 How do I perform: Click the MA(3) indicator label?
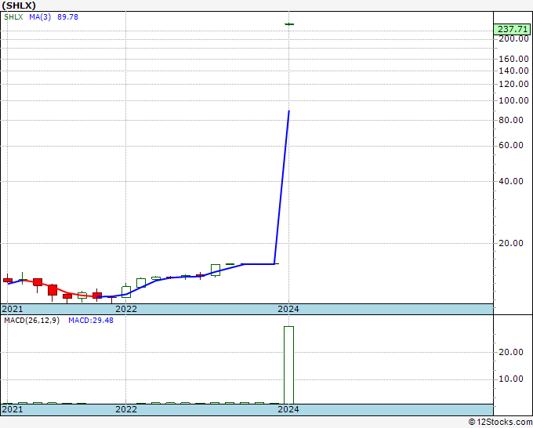click(x=40, y=17)
